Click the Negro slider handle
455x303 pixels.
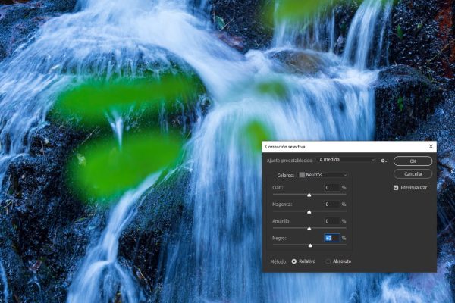pyautogui.click(x=310, y=245)
